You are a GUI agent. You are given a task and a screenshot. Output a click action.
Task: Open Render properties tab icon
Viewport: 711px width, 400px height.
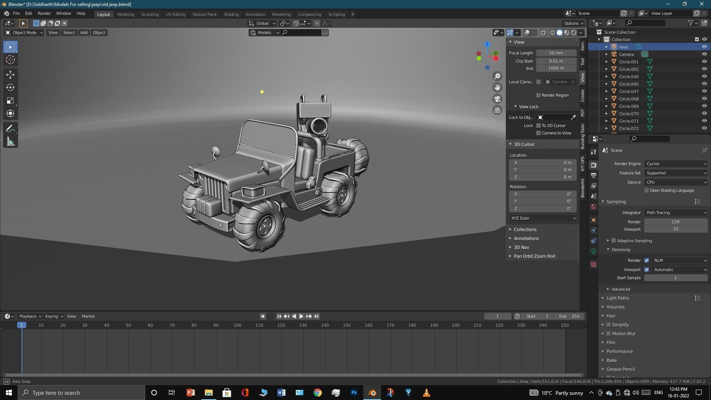pos(594,165)
